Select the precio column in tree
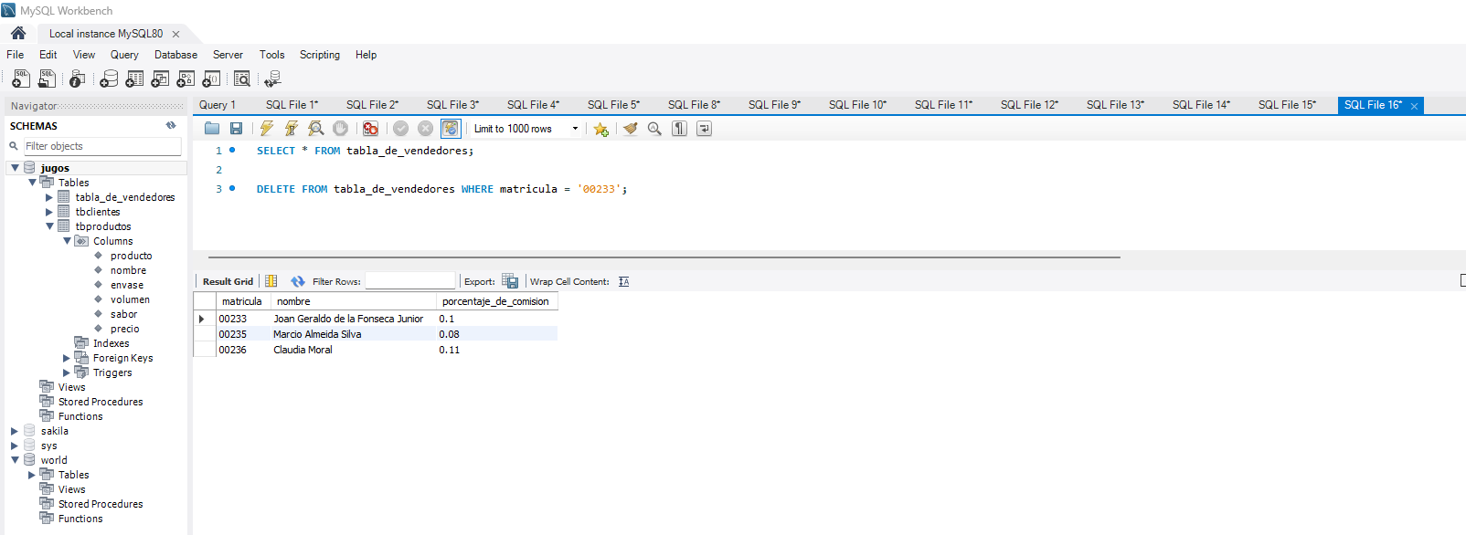The width and height of the screenshot is (1466, 535). pos(125,329)
